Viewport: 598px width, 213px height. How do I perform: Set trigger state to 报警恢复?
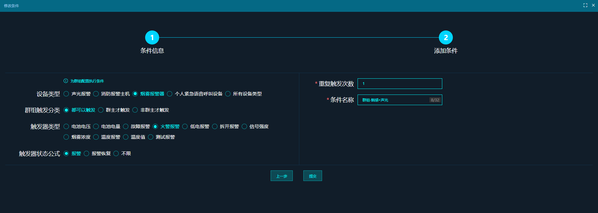tap(87, 154)
